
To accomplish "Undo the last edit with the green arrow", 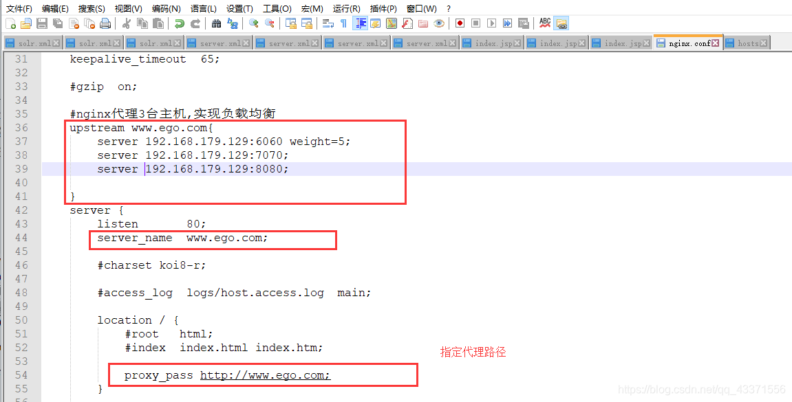I will [180, 23].
